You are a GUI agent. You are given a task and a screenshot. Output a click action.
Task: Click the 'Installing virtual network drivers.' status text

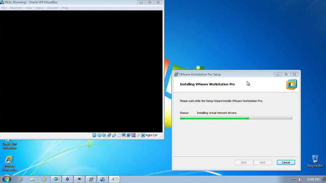pyautogui.click(x=217, y=113)
